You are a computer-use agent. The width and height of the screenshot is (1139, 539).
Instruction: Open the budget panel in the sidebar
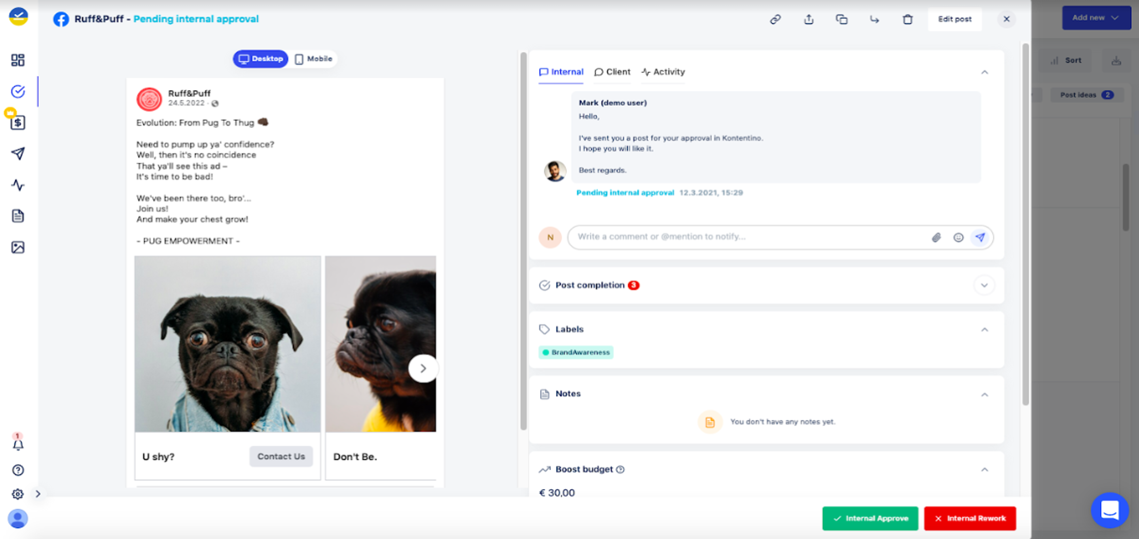[x=18, y=123]
